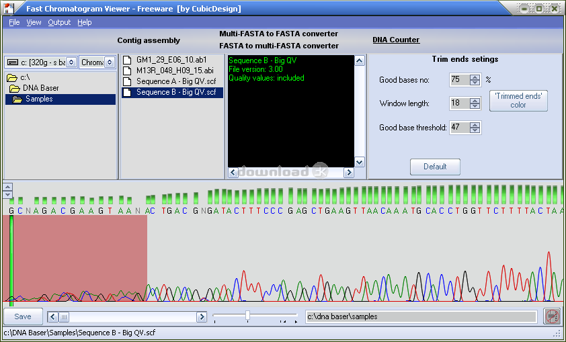Screen dimensions: 566x342
Task: Open the View menu
Action: [34, 22]
